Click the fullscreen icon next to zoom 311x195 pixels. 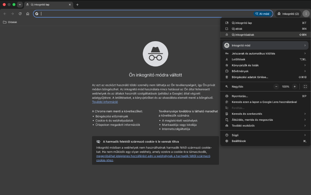[305, 87]
